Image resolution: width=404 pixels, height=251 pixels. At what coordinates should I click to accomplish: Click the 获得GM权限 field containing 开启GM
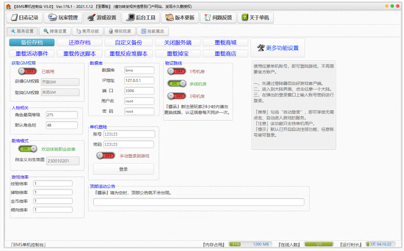(x=60, y=82)
